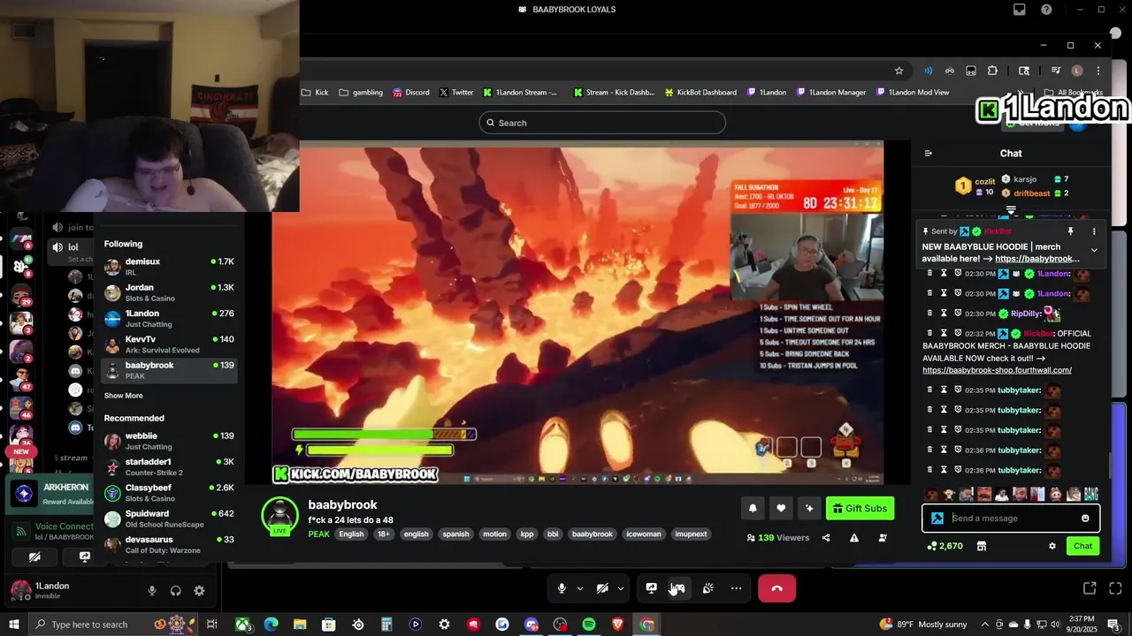Bookmark this page with the star icon

899,71
